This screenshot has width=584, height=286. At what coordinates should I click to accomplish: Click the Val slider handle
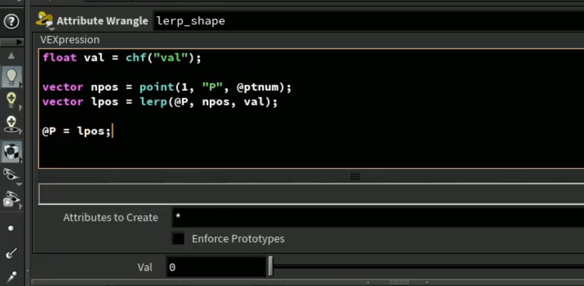pos(270,267)
